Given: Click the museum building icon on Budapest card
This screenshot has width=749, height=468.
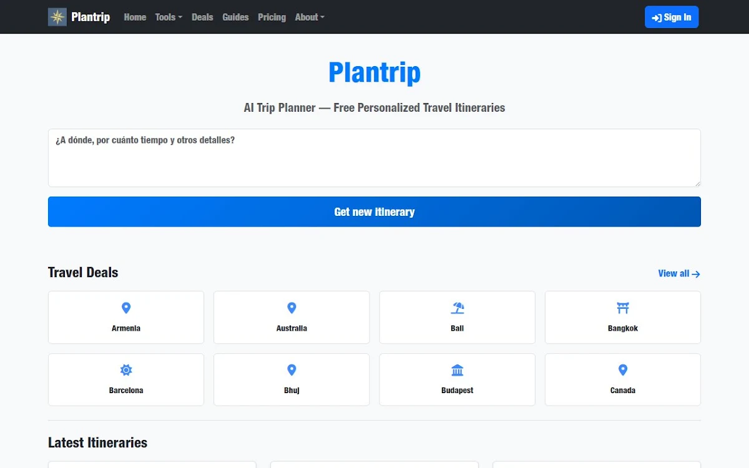Looking at the screenshot, I should pyautogui.click(x=458, y=370).
